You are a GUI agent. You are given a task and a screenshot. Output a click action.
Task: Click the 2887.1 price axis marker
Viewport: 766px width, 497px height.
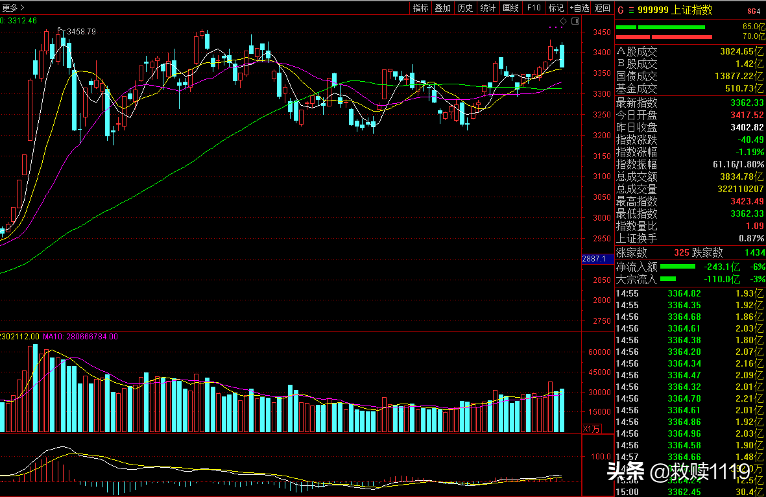(x=595, y=259)
